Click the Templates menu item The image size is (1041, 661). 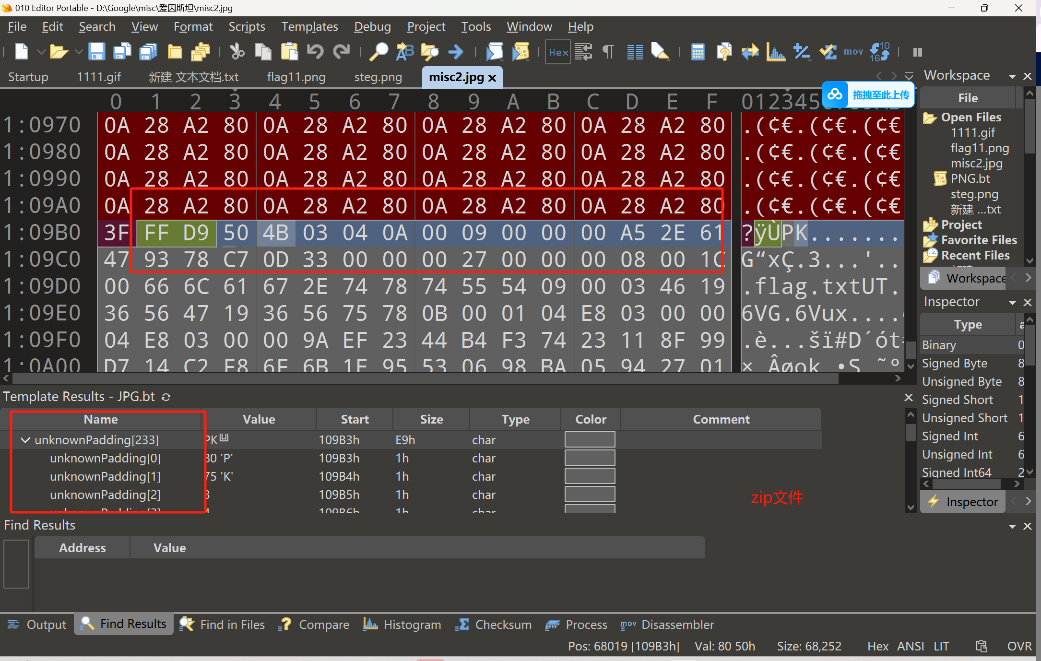coord(309,27)
